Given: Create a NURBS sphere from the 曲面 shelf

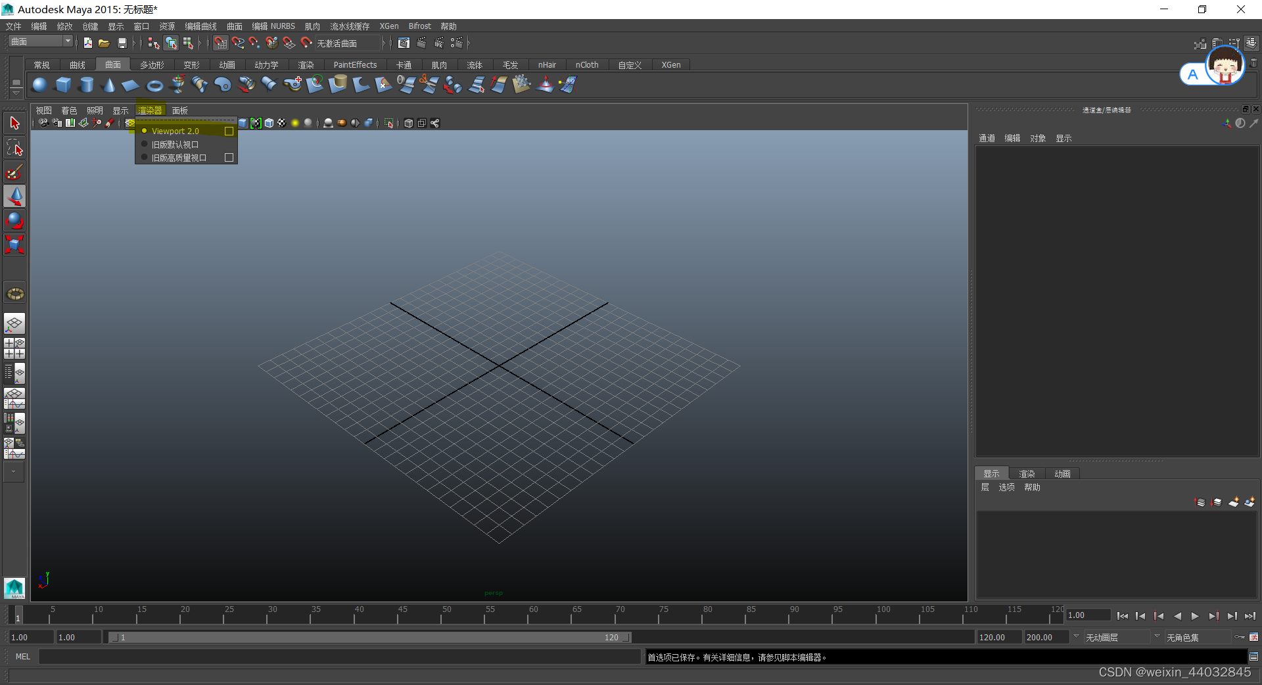Looking at the screenshot, I should (39, 85).
